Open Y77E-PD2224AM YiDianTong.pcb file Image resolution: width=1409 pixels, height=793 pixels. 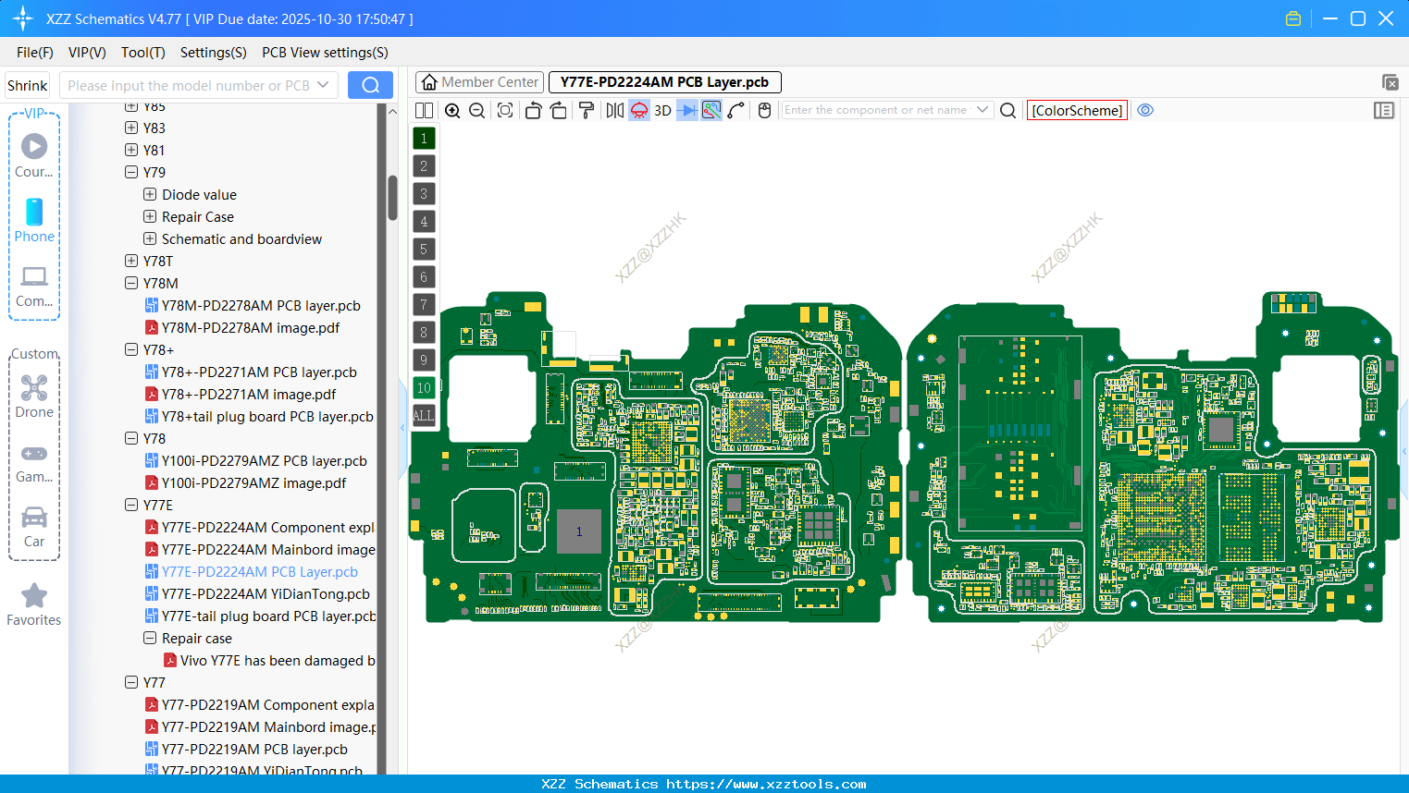[267, 593]
